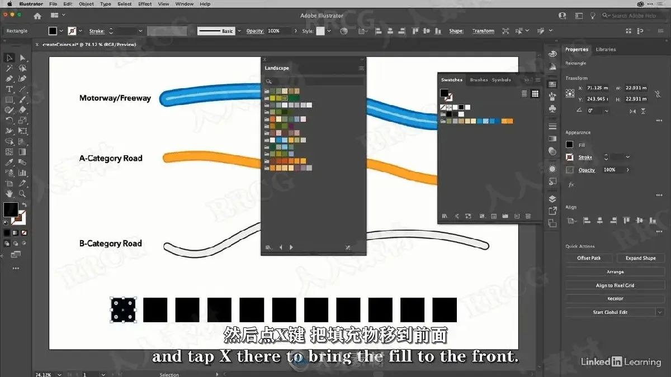Select the Direct Selection tool
Screen dimensions: 671x377
(23, 58)
